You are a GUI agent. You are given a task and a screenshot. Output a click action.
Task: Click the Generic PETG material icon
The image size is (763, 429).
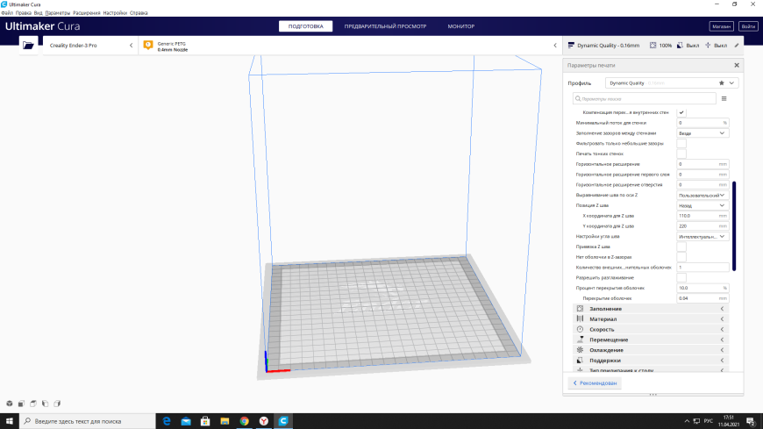(x=148, y=46)
